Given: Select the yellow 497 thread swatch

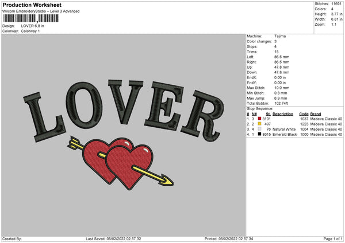Looking at the screenshot, I should point(260,124).
